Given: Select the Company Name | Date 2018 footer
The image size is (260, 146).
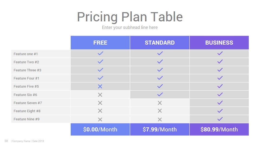Looking at the screenshot, I should coord(28,141).
